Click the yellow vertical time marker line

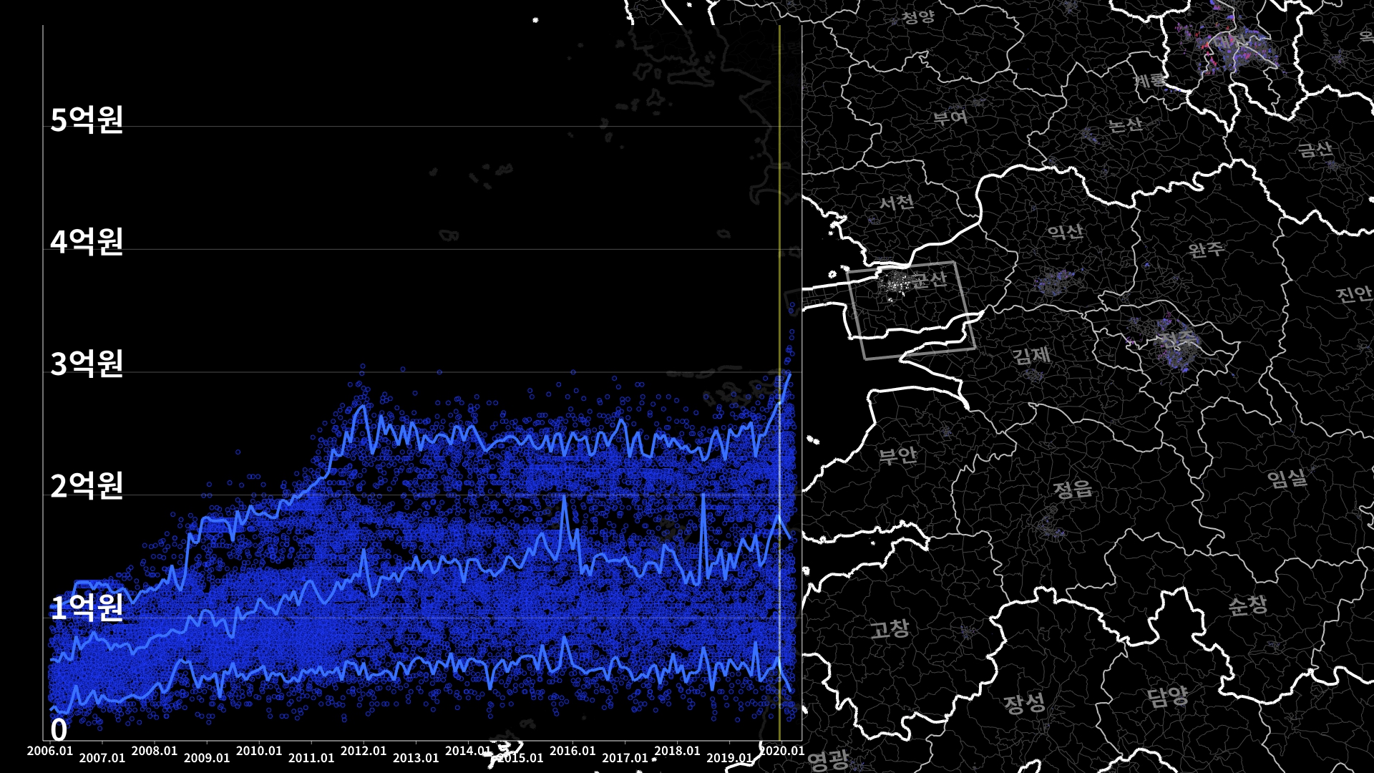(x=779, y=215)
